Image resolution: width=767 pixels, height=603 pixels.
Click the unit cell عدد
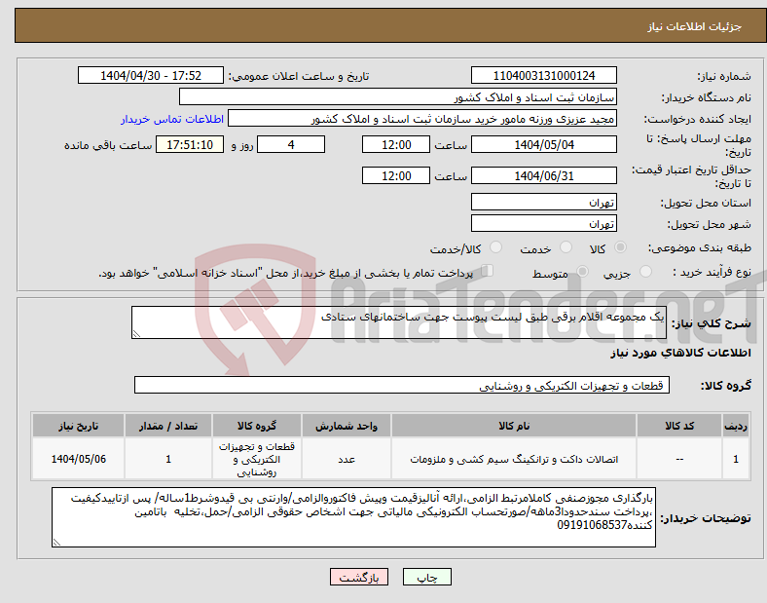[347, 459]
